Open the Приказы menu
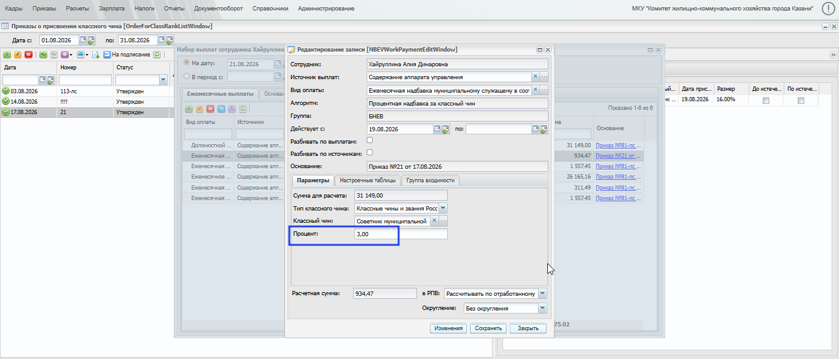The width and height of the screenshot is (839, 359). [x=44, y=9]
